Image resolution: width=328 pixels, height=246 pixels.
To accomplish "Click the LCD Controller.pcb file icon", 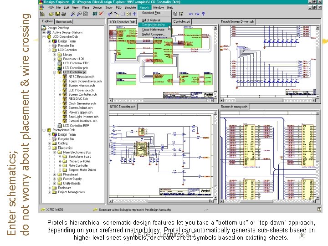I will point(60,68).
